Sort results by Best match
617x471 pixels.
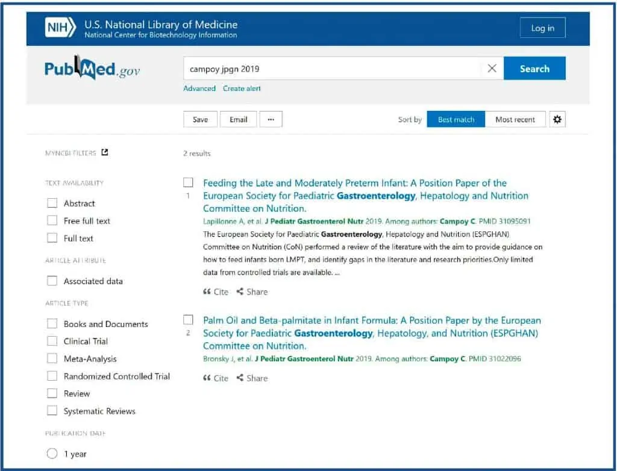[x=456, y=119]
